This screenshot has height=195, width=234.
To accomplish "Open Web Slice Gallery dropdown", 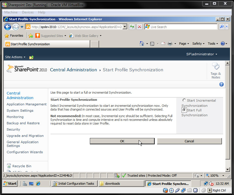I will click(x=100, y=36).
